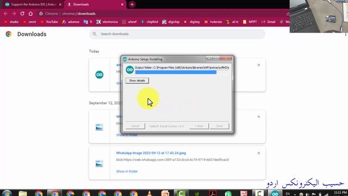Open a new tab with plus button
Image resolution: width=348 pixels, height=196 pixels.
point(132,4)
